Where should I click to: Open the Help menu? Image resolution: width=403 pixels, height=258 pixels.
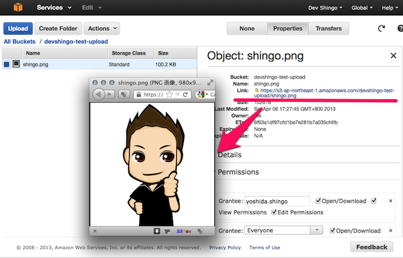(x=390, y=8)
